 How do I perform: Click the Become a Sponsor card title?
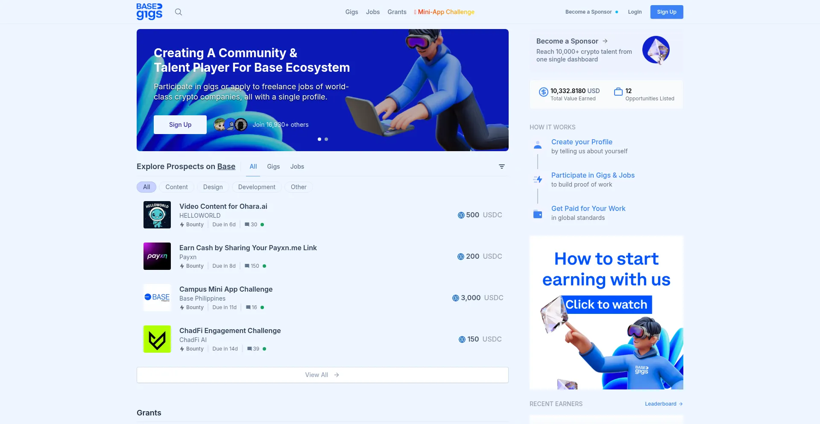point(567,41)
